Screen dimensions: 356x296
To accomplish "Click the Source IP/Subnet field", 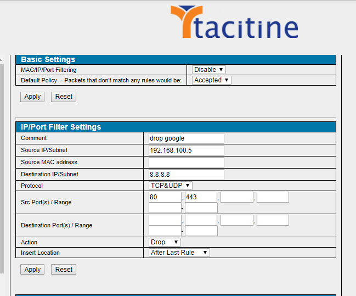I will pyautogui.click(x=187, y=150).
